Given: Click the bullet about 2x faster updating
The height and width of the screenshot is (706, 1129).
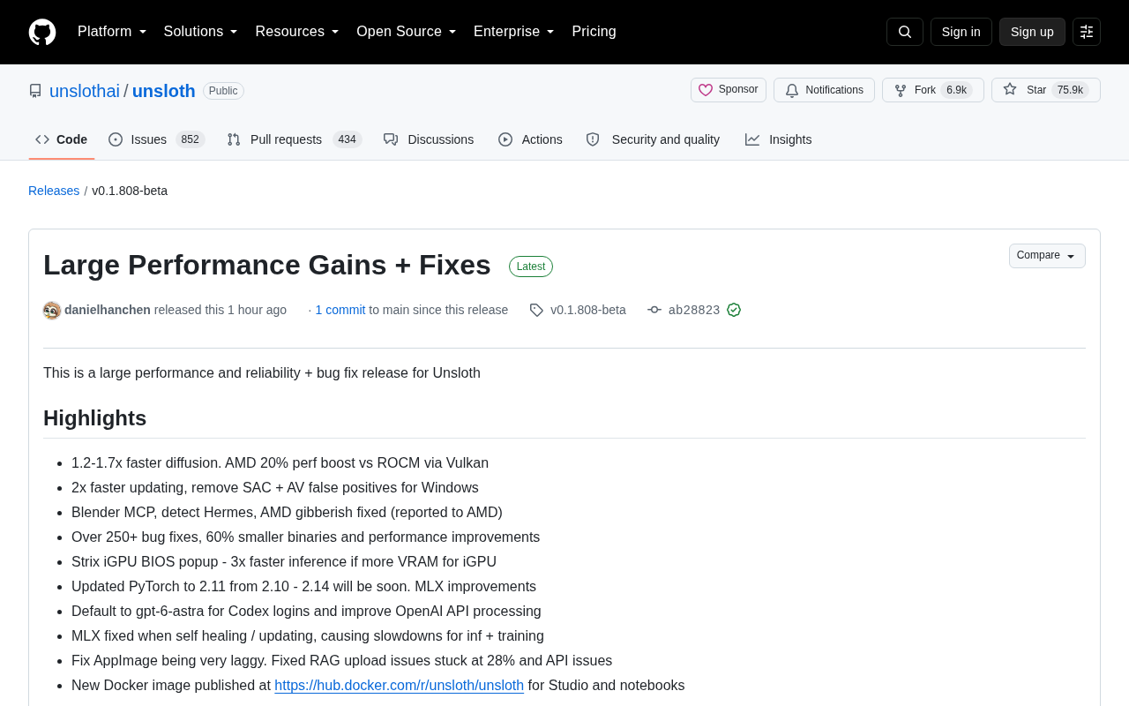Looking at the screenshot, I should pos(275,487).
